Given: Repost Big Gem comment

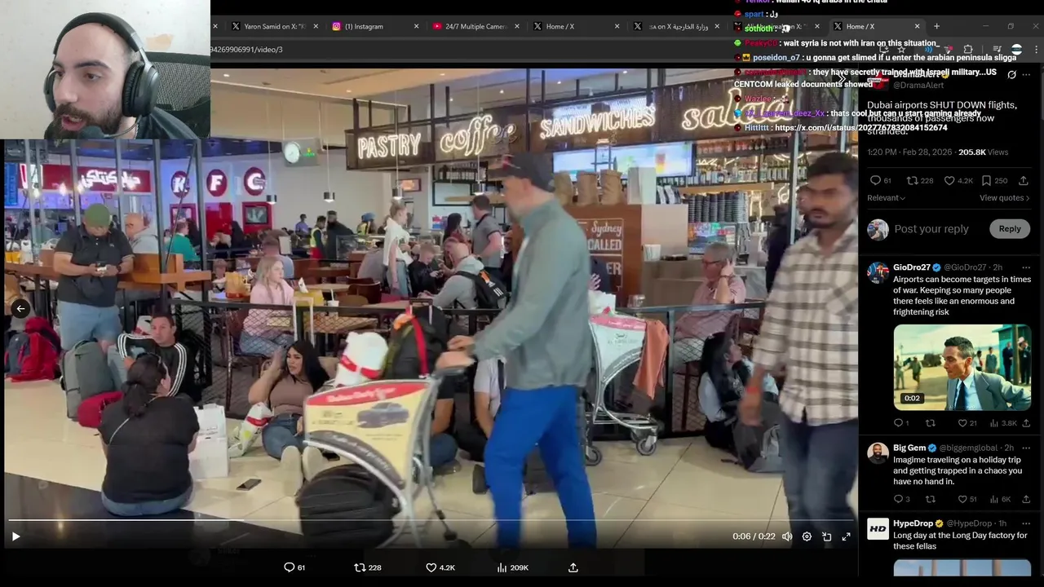Looking at the screenshot, I should 930,499.
